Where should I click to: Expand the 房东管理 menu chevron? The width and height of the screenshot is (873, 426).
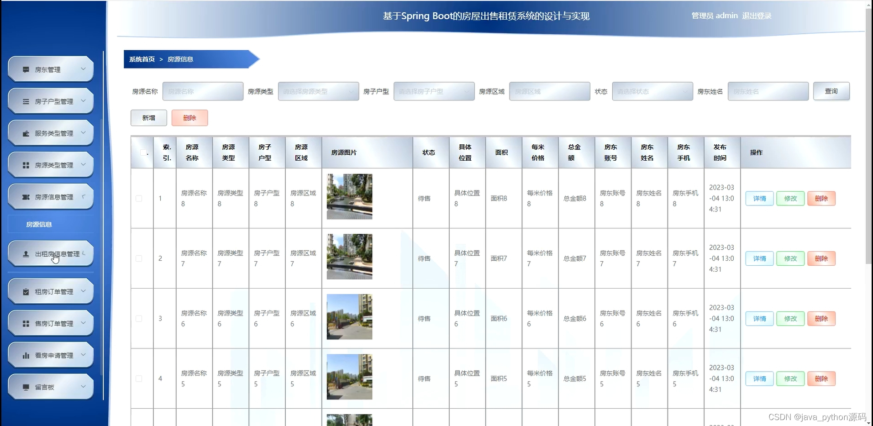click(83, 69)
